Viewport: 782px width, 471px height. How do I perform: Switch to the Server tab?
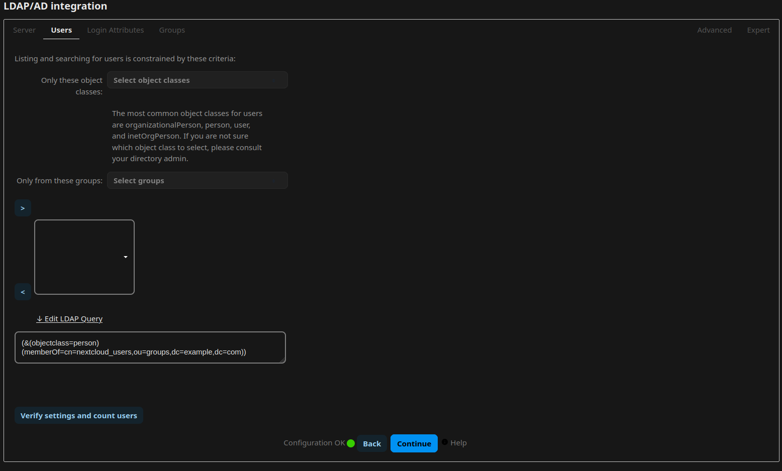tap(24, 30)
